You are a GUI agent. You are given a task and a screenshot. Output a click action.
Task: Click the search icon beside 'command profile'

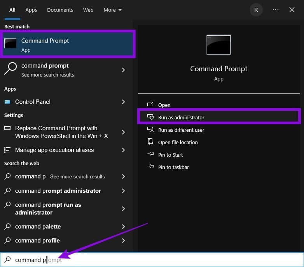[x=7, y=241]
